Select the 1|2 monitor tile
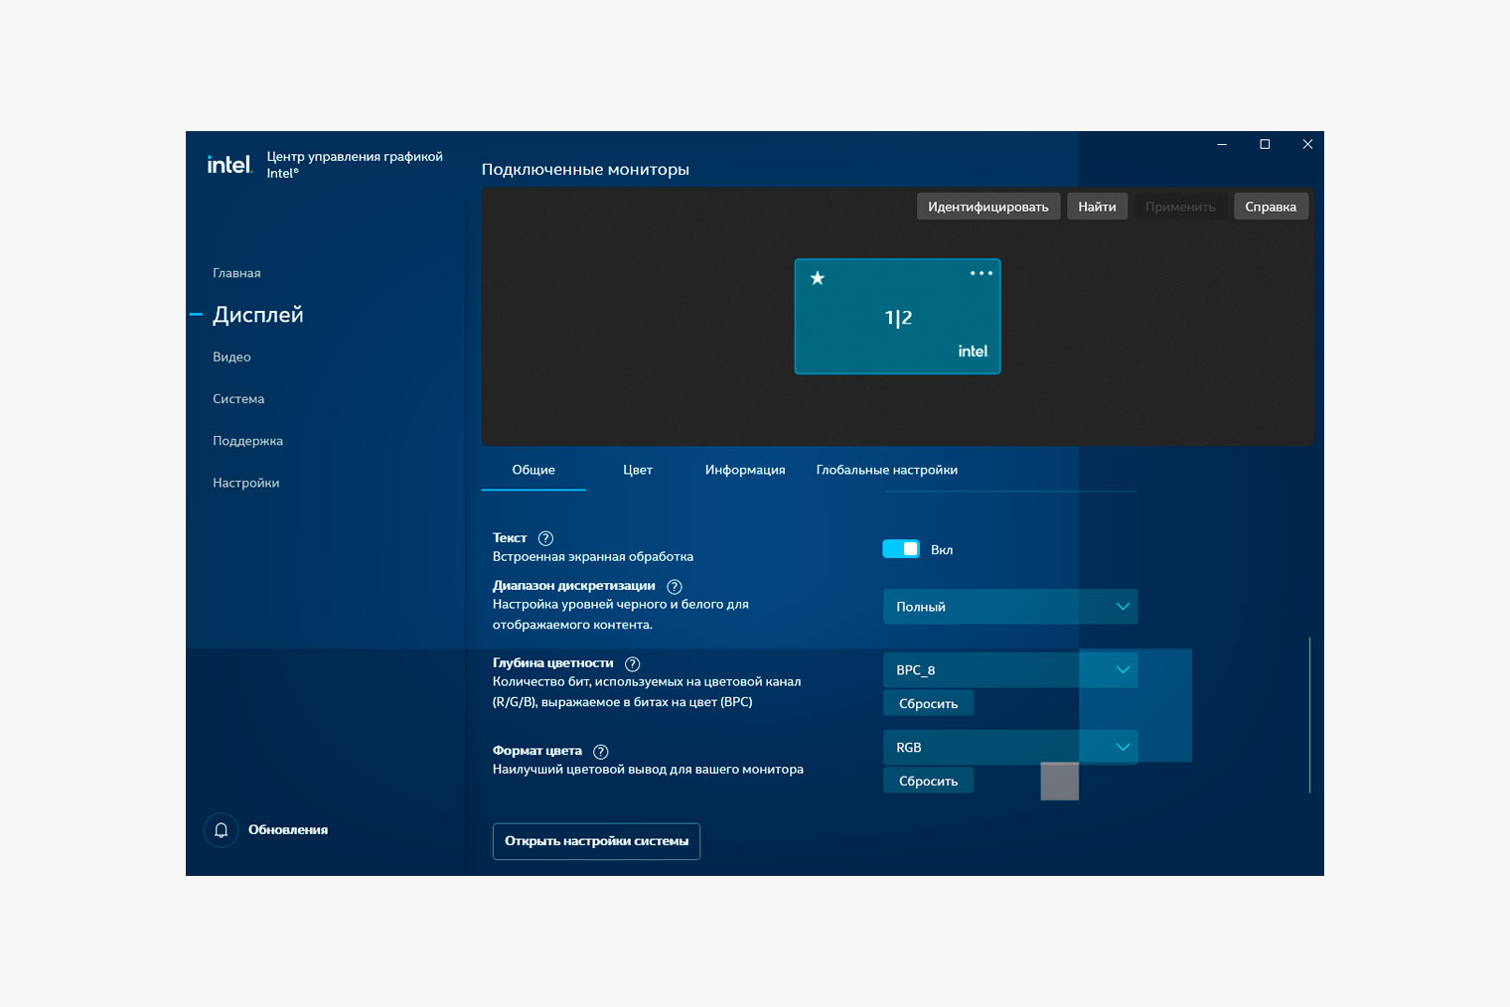1510x1007 pixels. 897,317
